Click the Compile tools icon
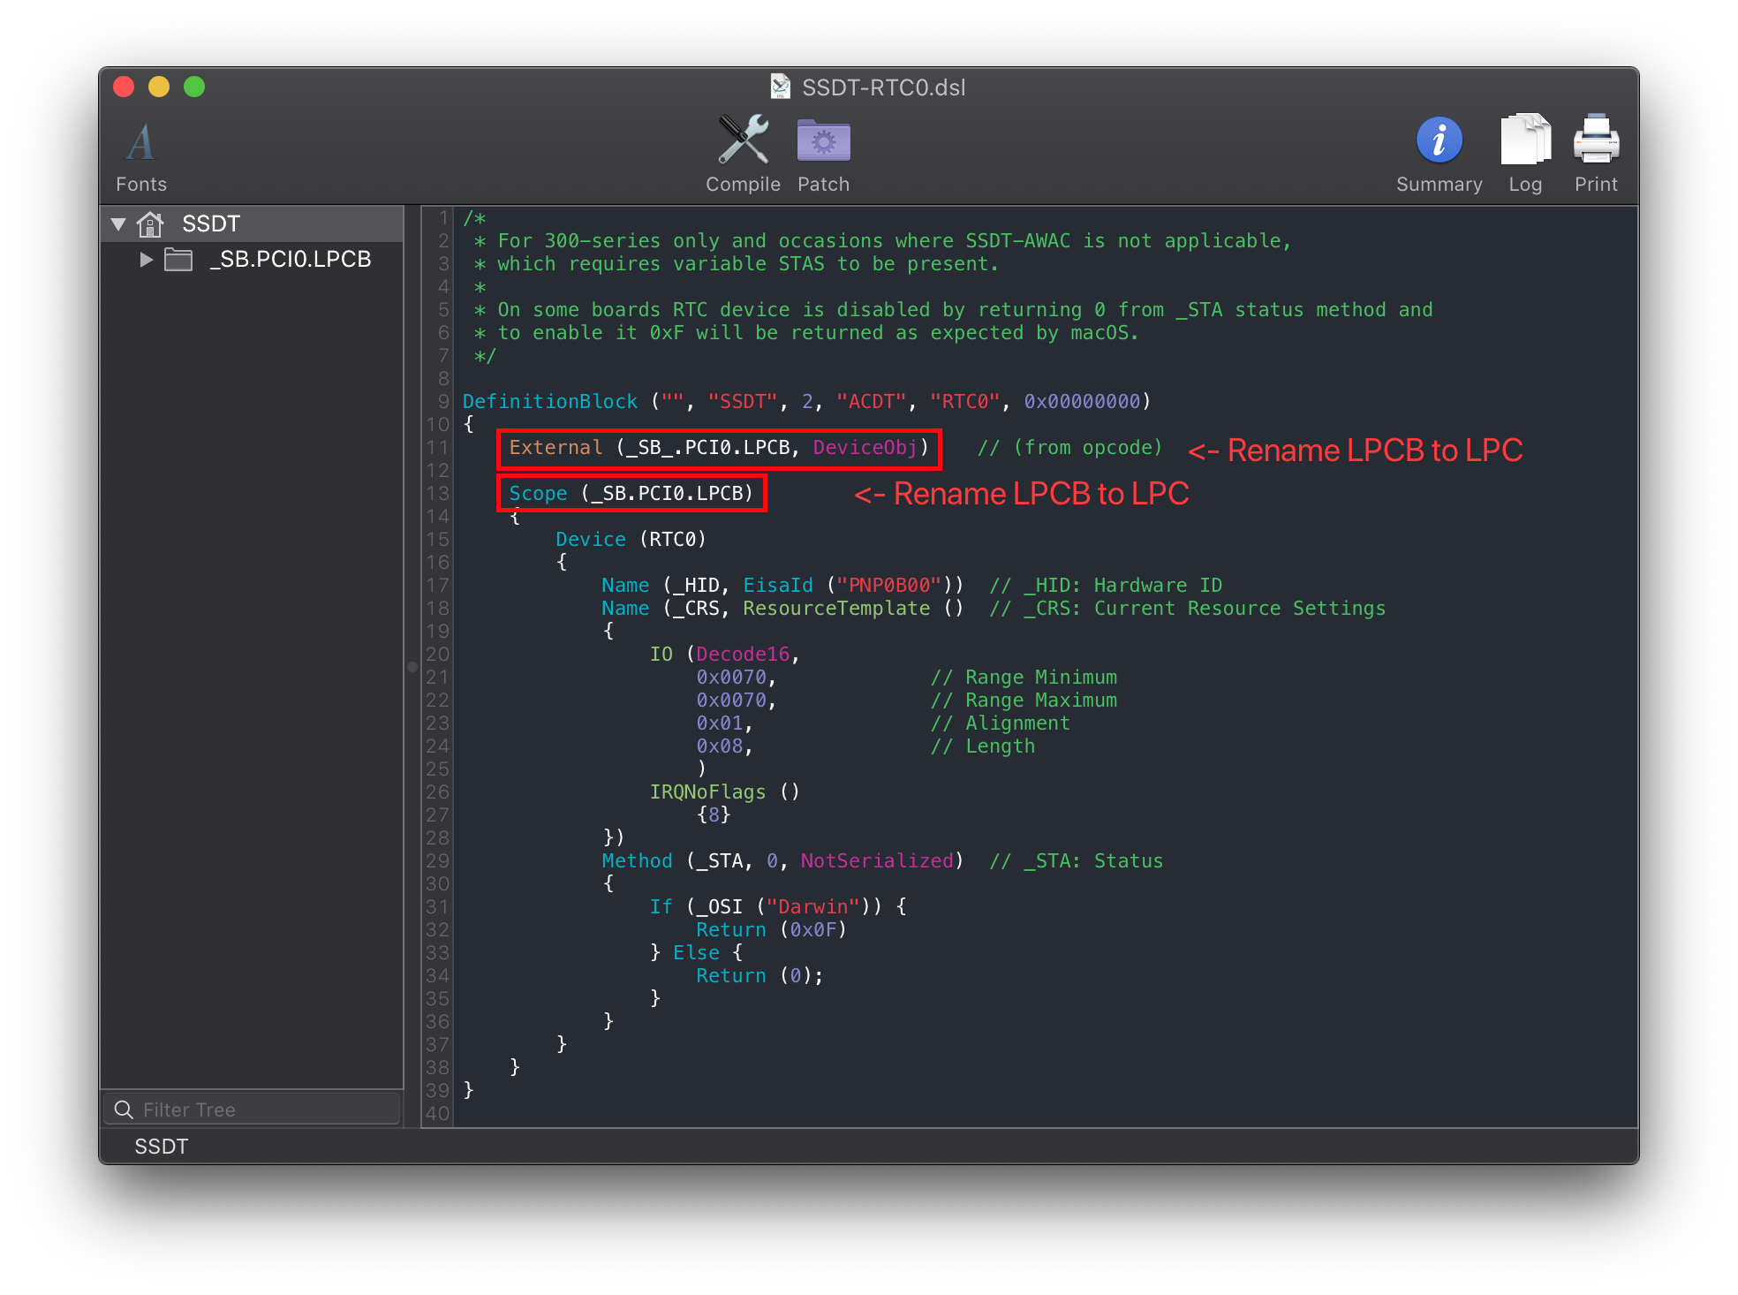This screenshot has width=1738, height=1295. pos(743,140)
